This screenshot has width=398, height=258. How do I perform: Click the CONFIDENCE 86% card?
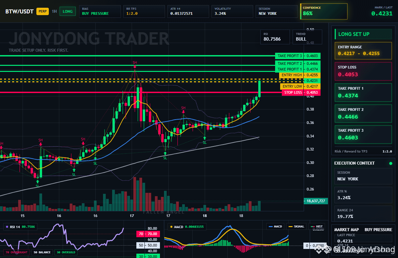click(324, 11)
